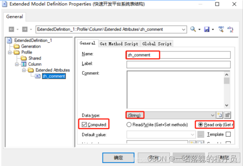
Task: Click the zh_comment attribute icon
Action: [x=38, y=76]
